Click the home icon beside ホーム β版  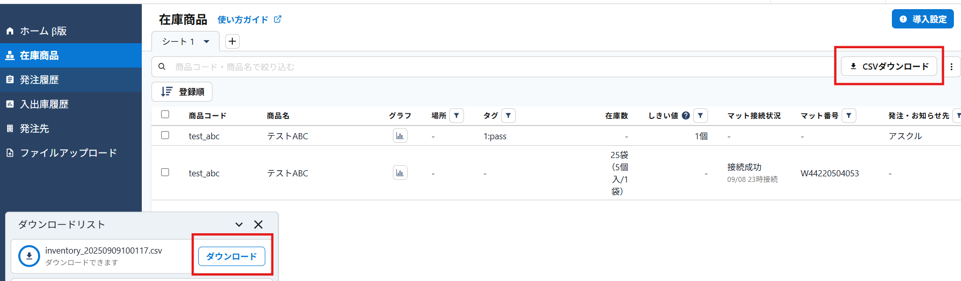(x=10, y=31)
